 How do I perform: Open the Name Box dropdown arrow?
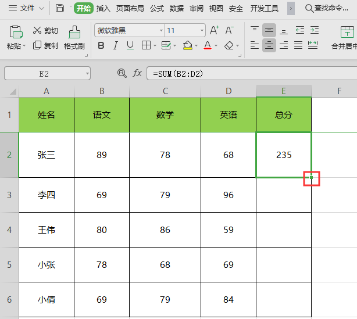[87, 73]
